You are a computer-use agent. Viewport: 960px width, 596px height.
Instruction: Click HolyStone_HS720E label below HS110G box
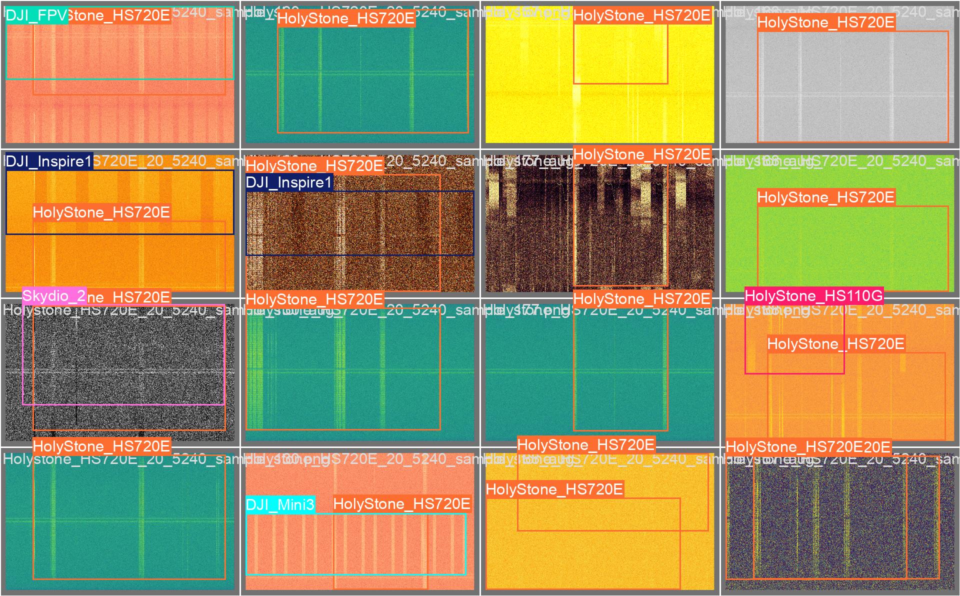click(835, 344)
